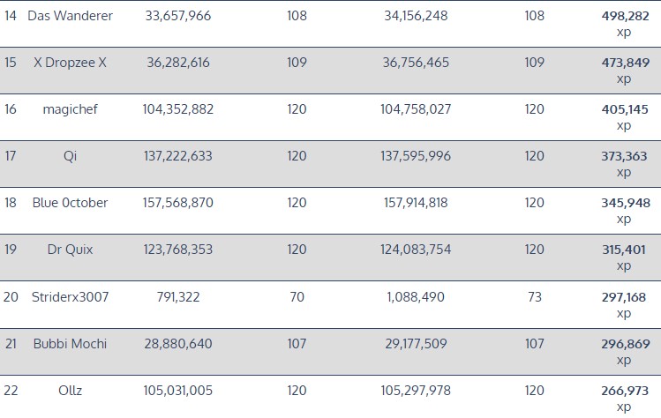View Striderx3007's player profile
The height and width of the screenshot is (418, 661).
[x=70, y=296]
